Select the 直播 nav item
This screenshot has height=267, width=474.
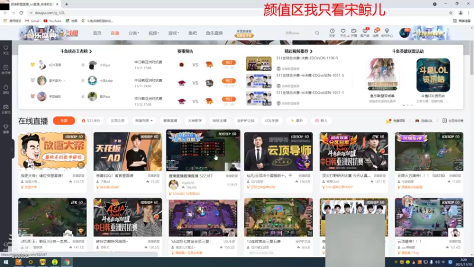(115, 33)
